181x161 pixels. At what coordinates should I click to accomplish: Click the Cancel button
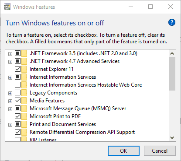point(160,151)
